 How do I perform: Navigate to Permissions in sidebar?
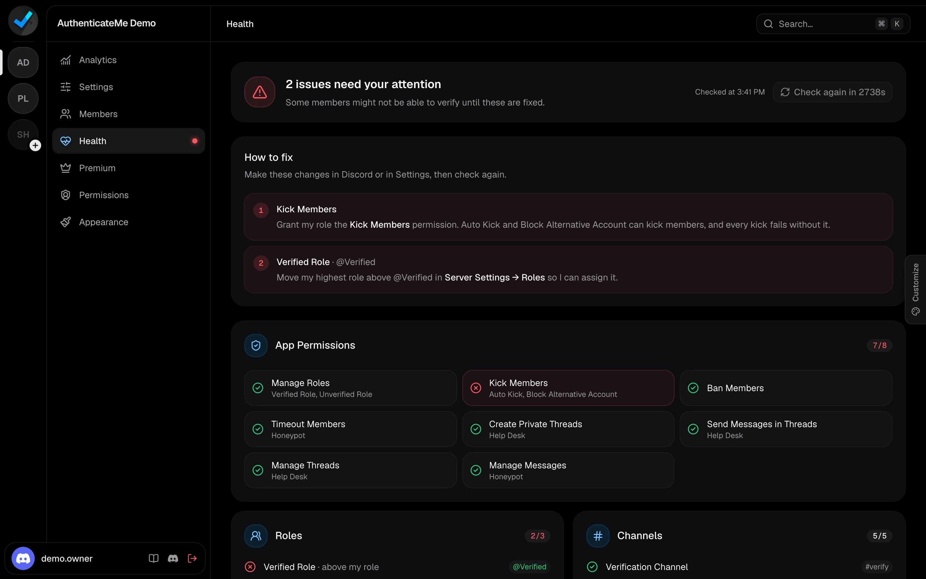129,195
